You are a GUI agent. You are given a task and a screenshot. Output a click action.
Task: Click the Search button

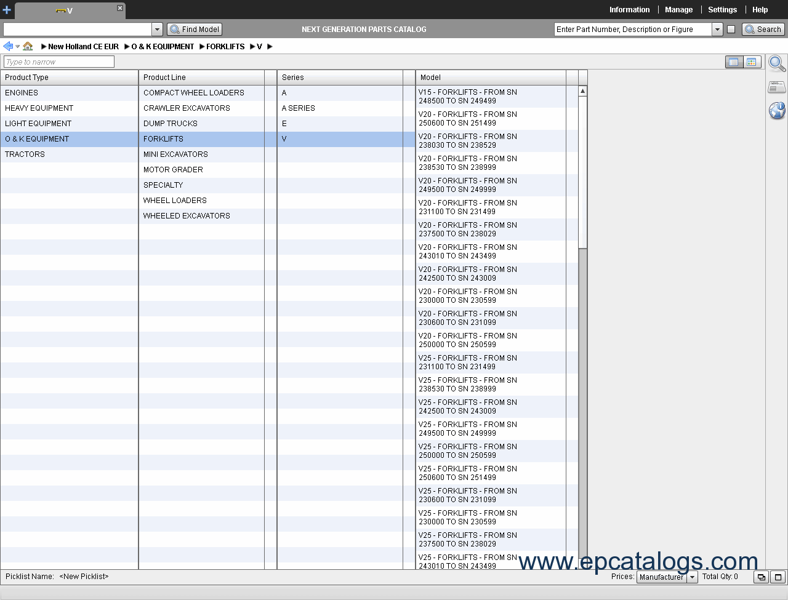pyautogui.click(x=763, y=29)
